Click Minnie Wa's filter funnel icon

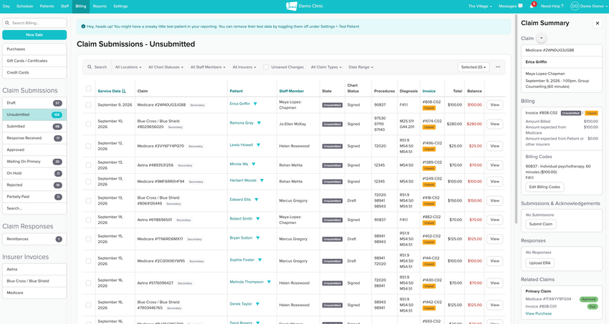click(x=254, y=164)
